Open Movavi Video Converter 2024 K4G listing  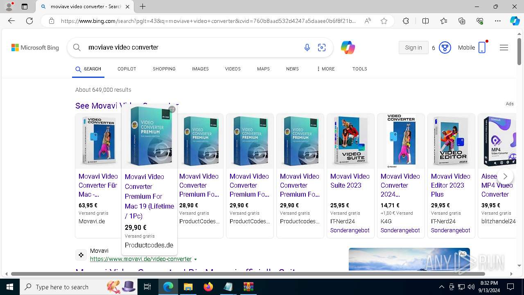[x=400, y=185]
